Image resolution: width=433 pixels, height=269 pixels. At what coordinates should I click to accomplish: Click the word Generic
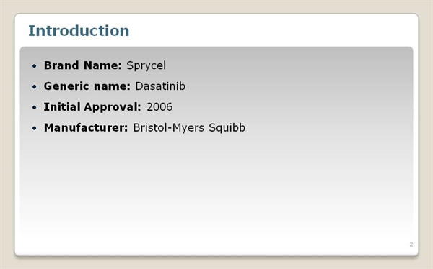click(x=66, y=86)
